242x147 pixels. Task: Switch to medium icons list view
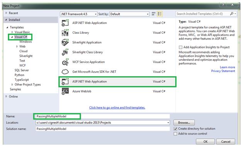(x=160, y=14)
